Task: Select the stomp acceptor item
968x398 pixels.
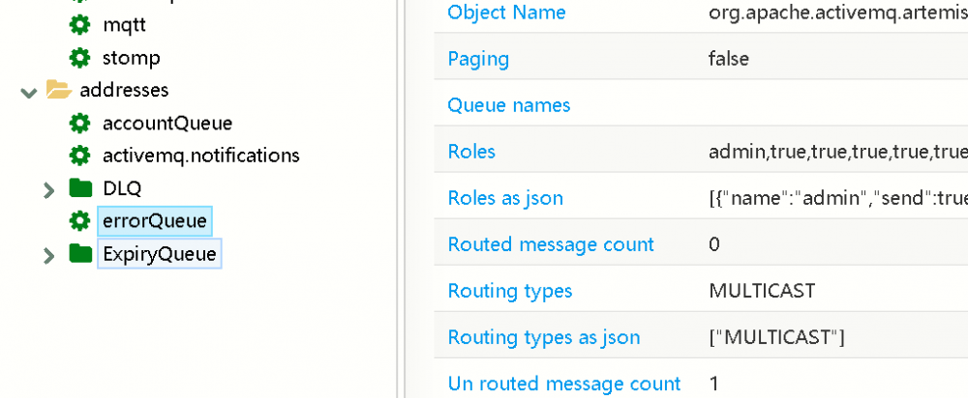Action: (x=132, y=58)
